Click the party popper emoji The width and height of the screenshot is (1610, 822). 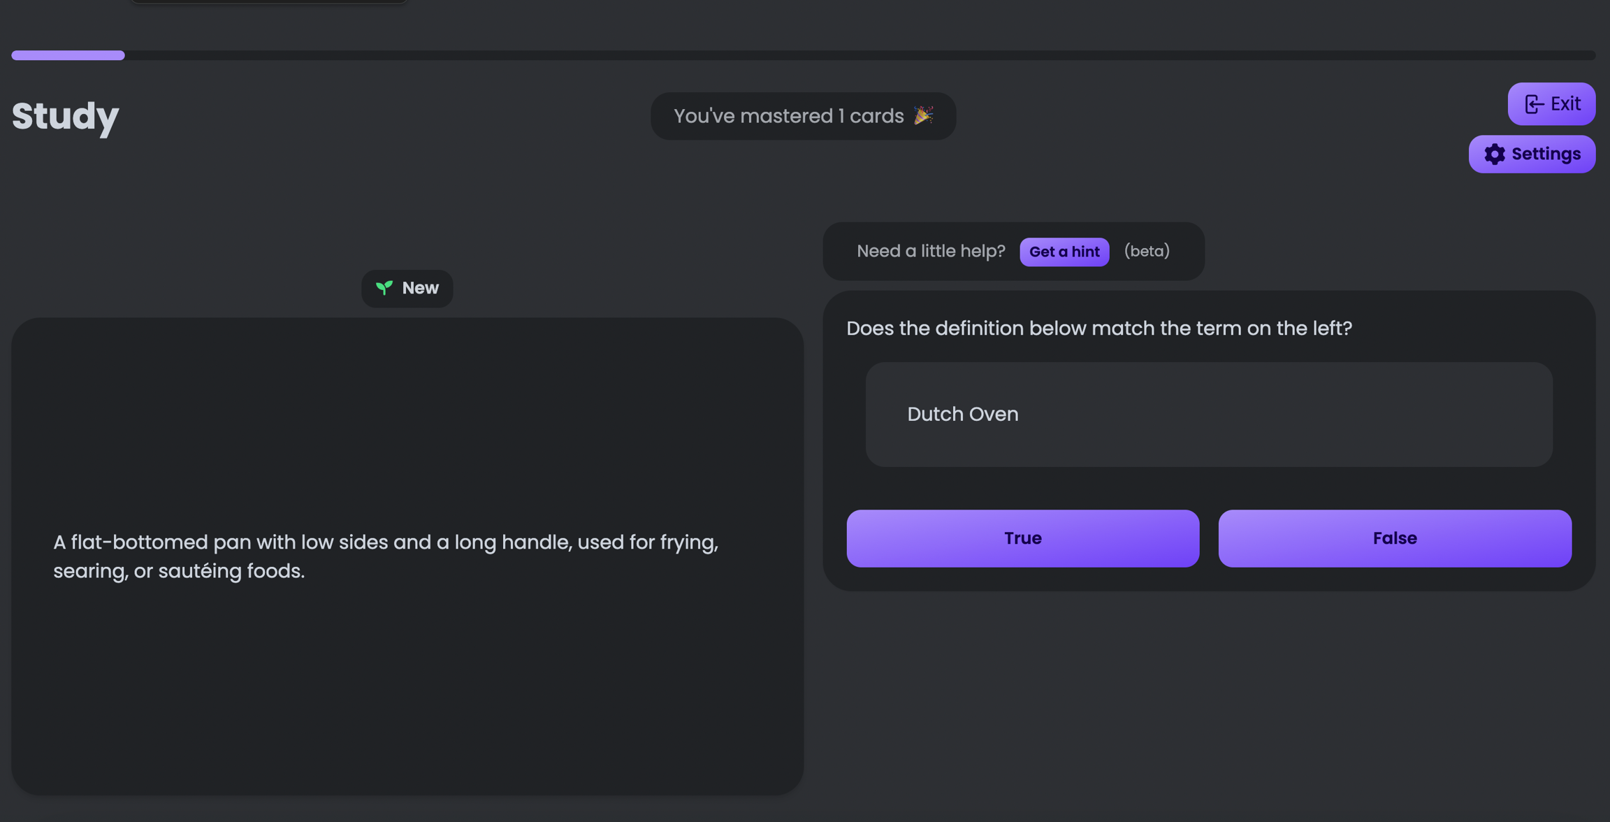click(x=923, y=115)
